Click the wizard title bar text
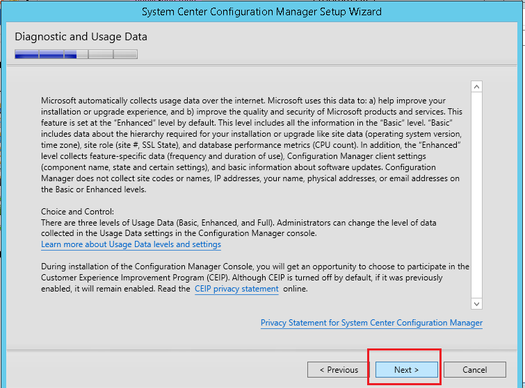The width and height of the screenshot is (525, 388). tap(261, 12)
